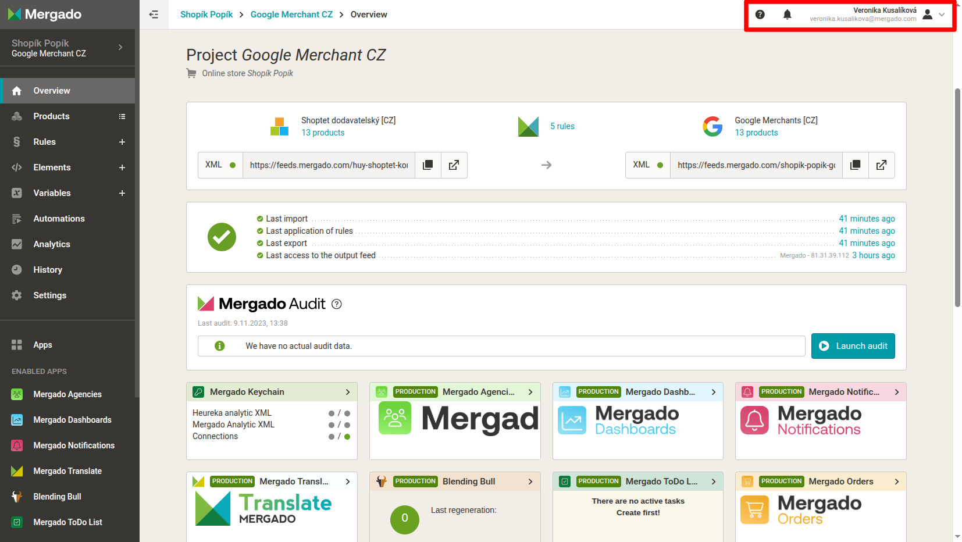Image resolution: width=962 pixels, height=542 pixels.
Task: Click the Mergado Audit help icon
Action: point(337,304)
